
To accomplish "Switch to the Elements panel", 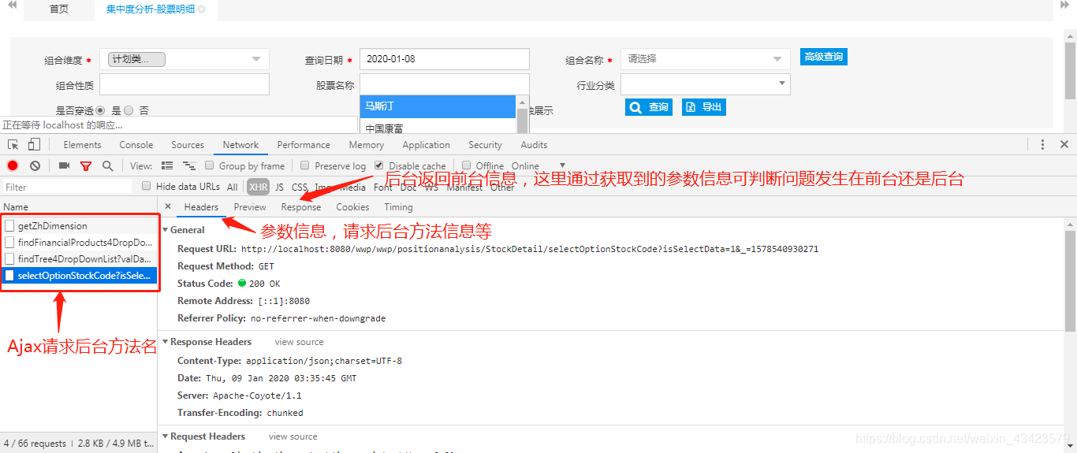I will coord(82,145).
